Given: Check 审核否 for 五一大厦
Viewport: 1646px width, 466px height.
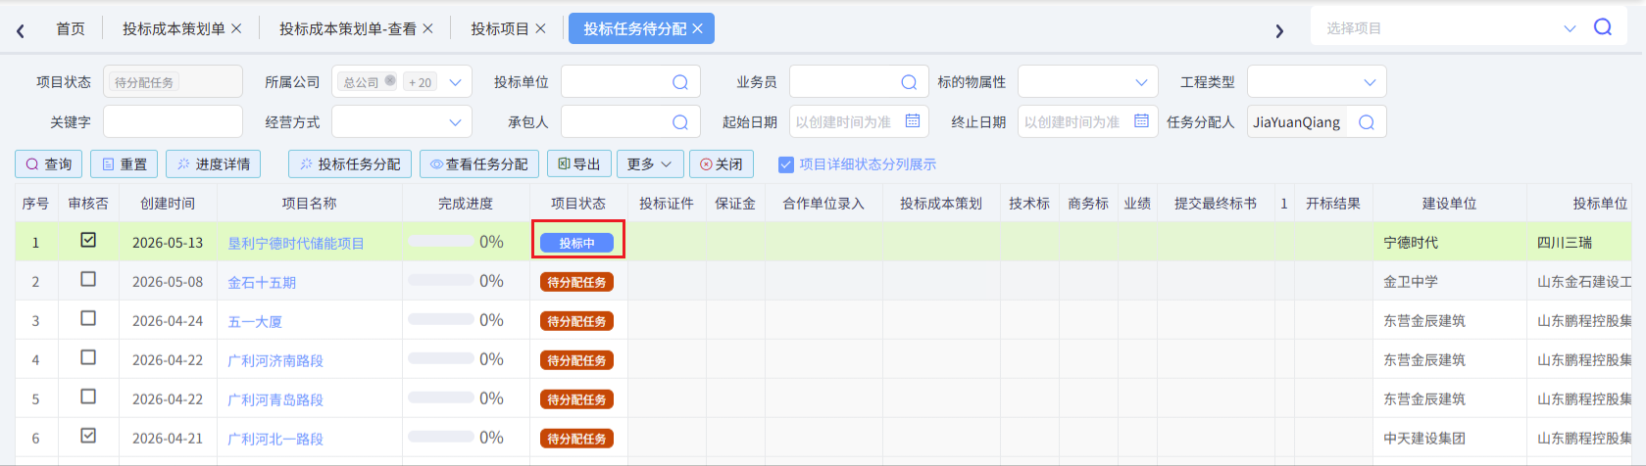Looking at the screenshot, I should coord(88,318).
